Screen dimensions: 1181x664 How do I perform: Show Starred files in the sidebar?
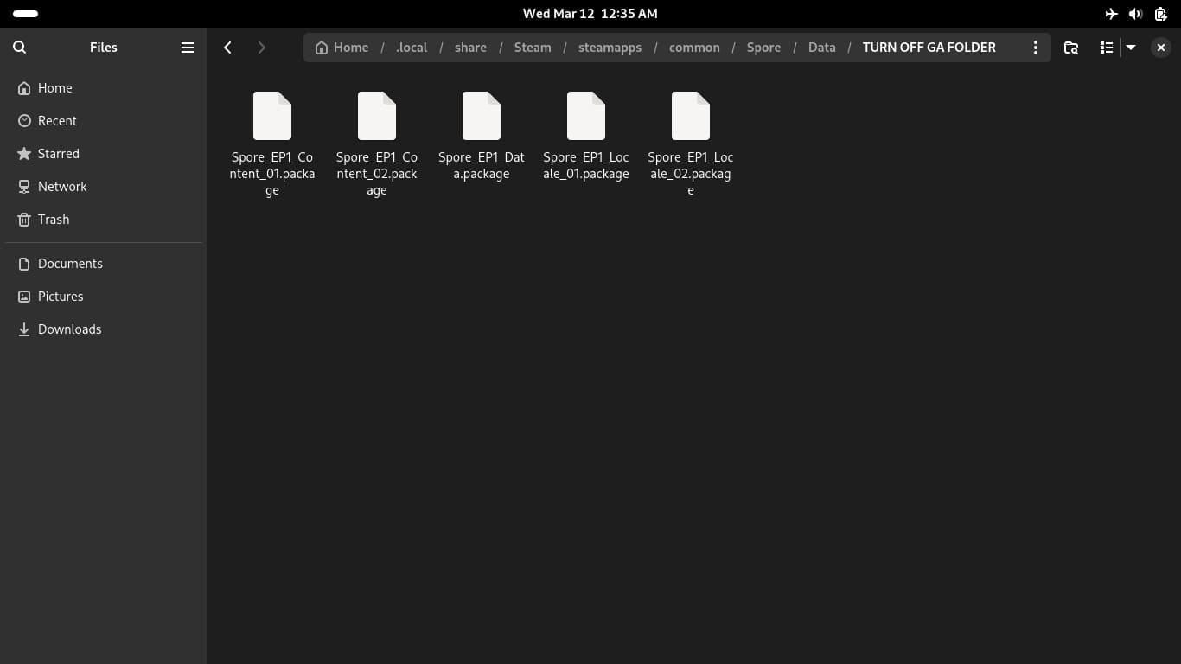[x=103, y=154]
